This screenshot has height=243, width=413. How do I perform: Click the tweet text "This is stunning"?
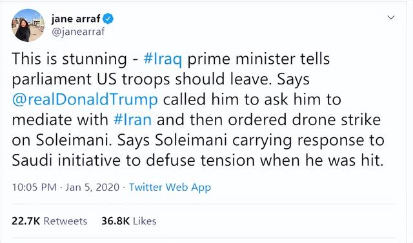coord(69,59)
